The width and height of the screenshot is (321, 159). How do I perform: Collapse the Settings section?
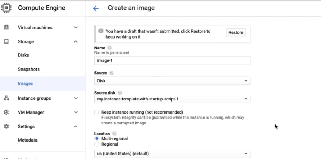pyautogui.click(x=76, y=126)
